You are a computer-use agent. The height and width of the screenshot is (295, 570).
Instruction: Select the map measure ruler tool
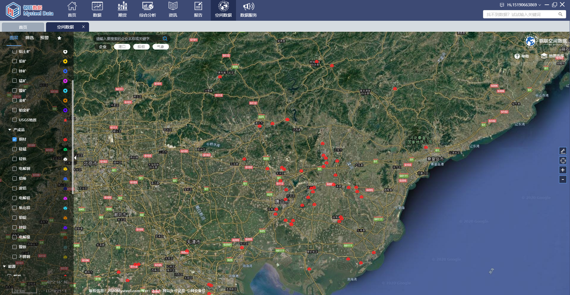563,151
